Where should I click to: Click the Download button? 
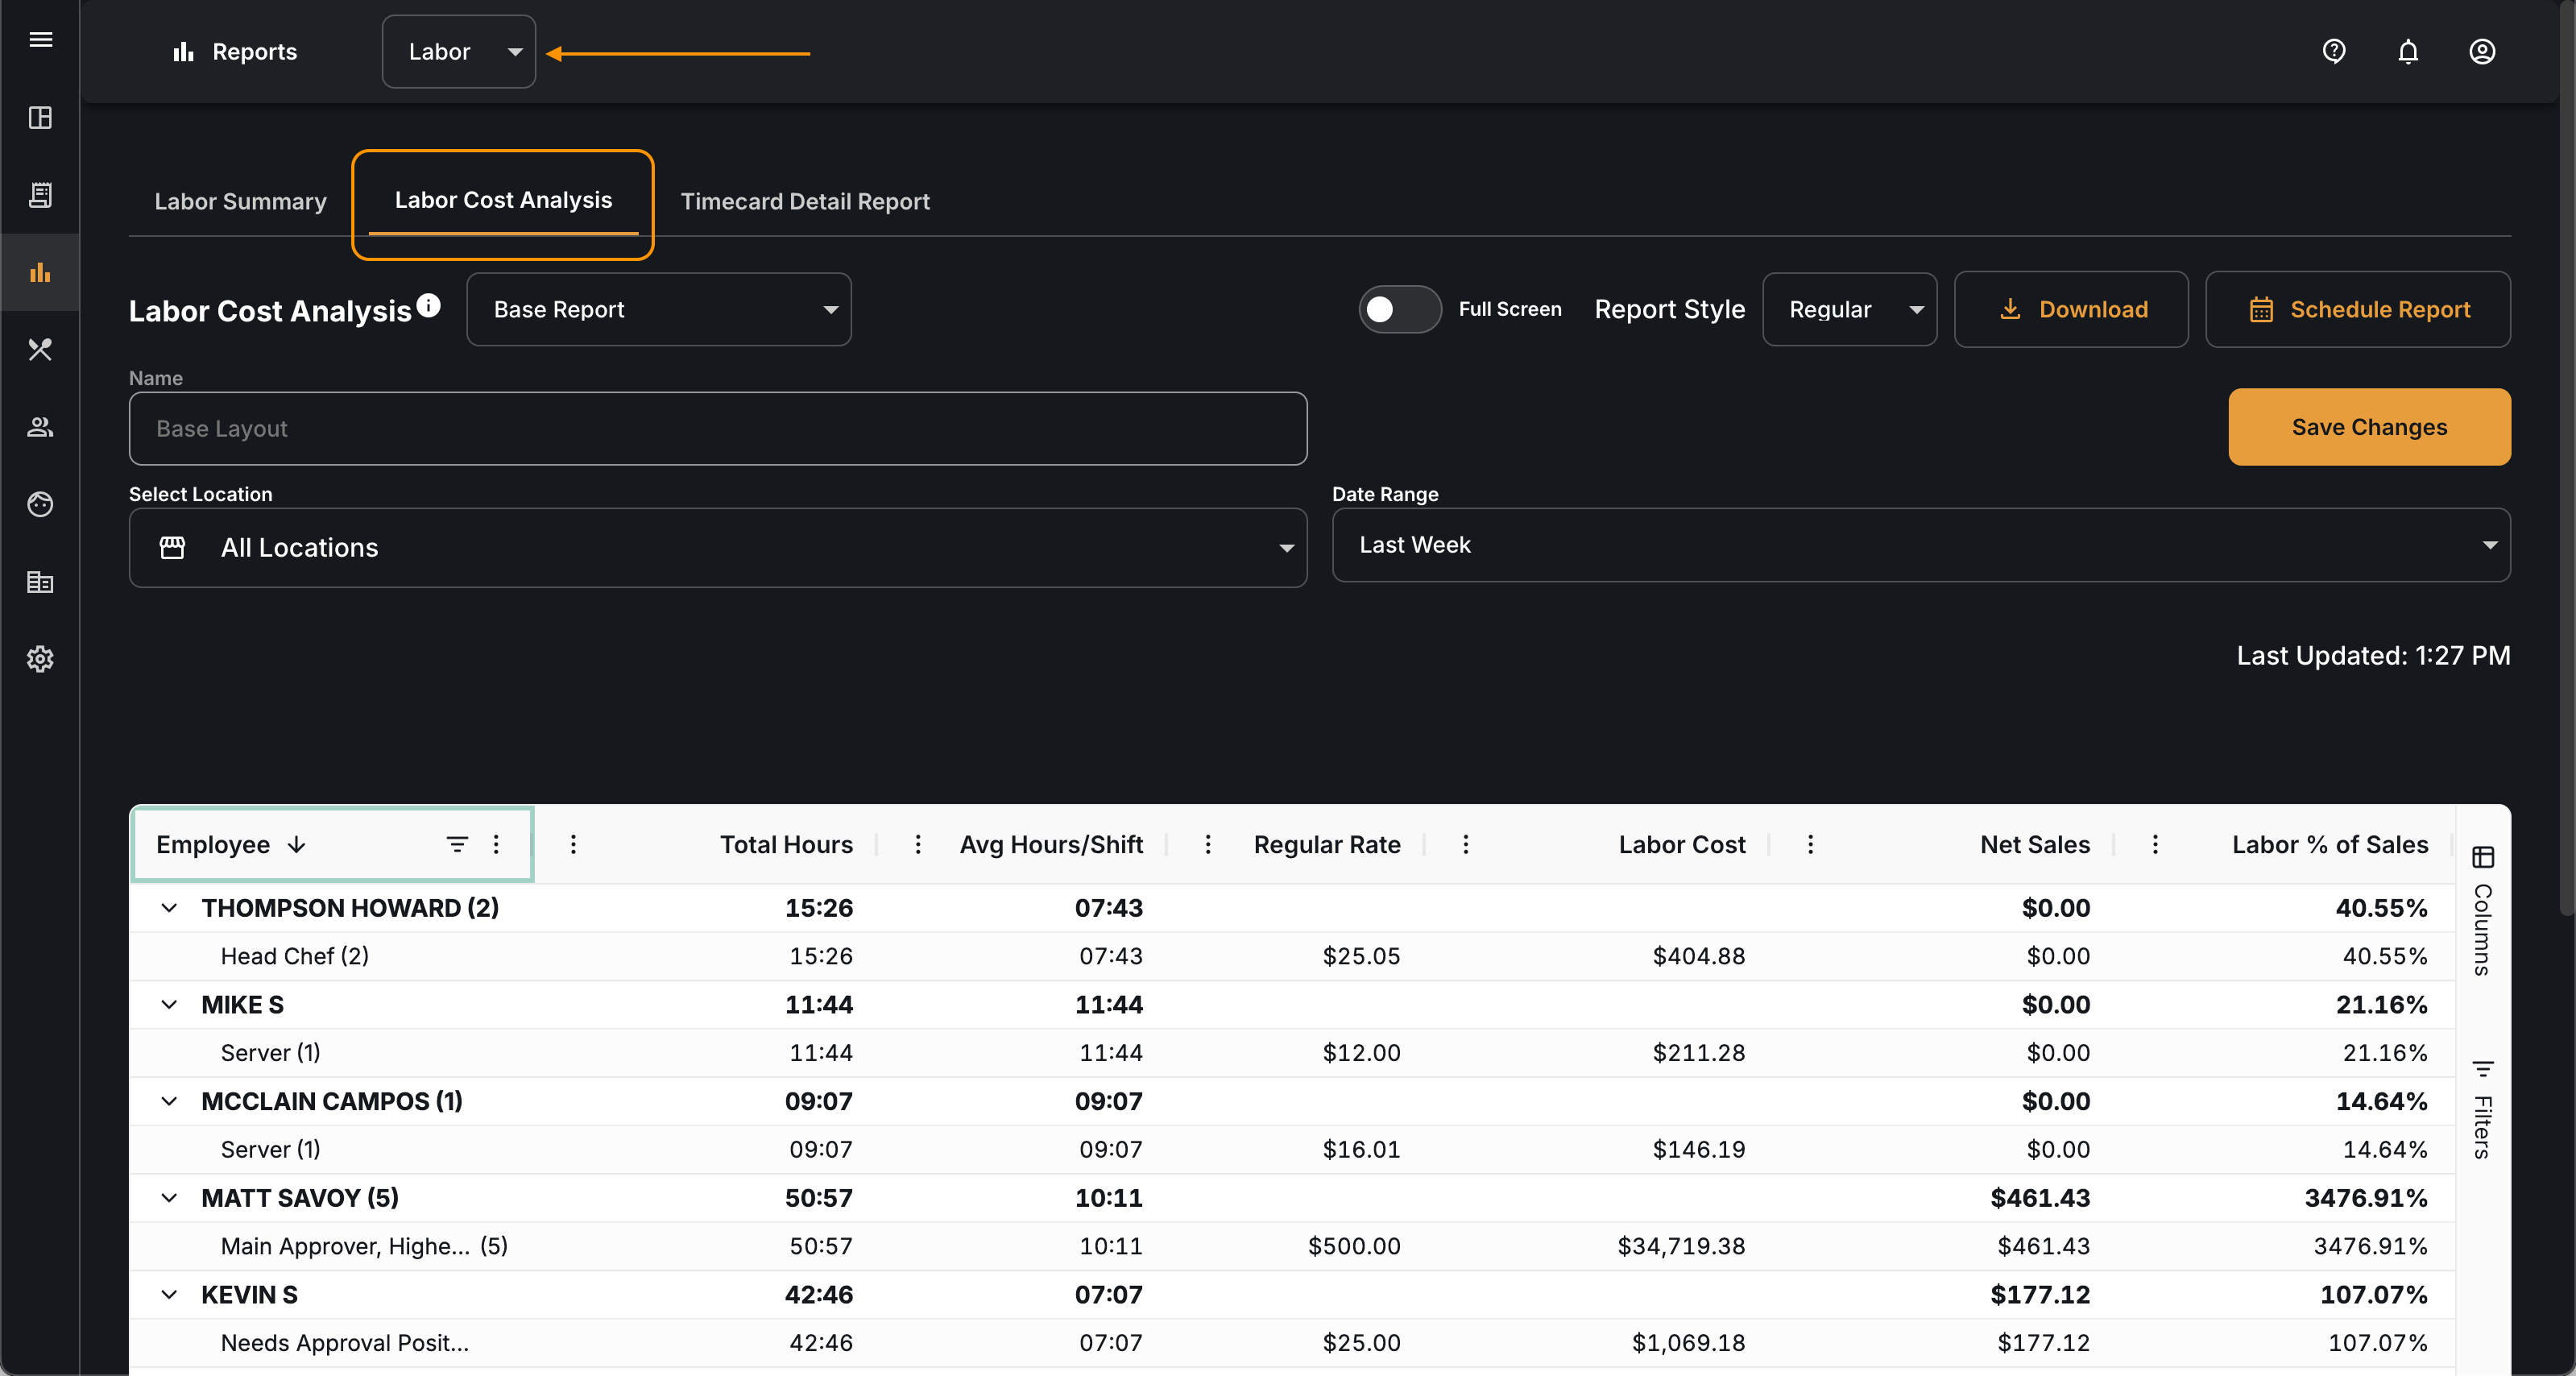point(2071,309)
